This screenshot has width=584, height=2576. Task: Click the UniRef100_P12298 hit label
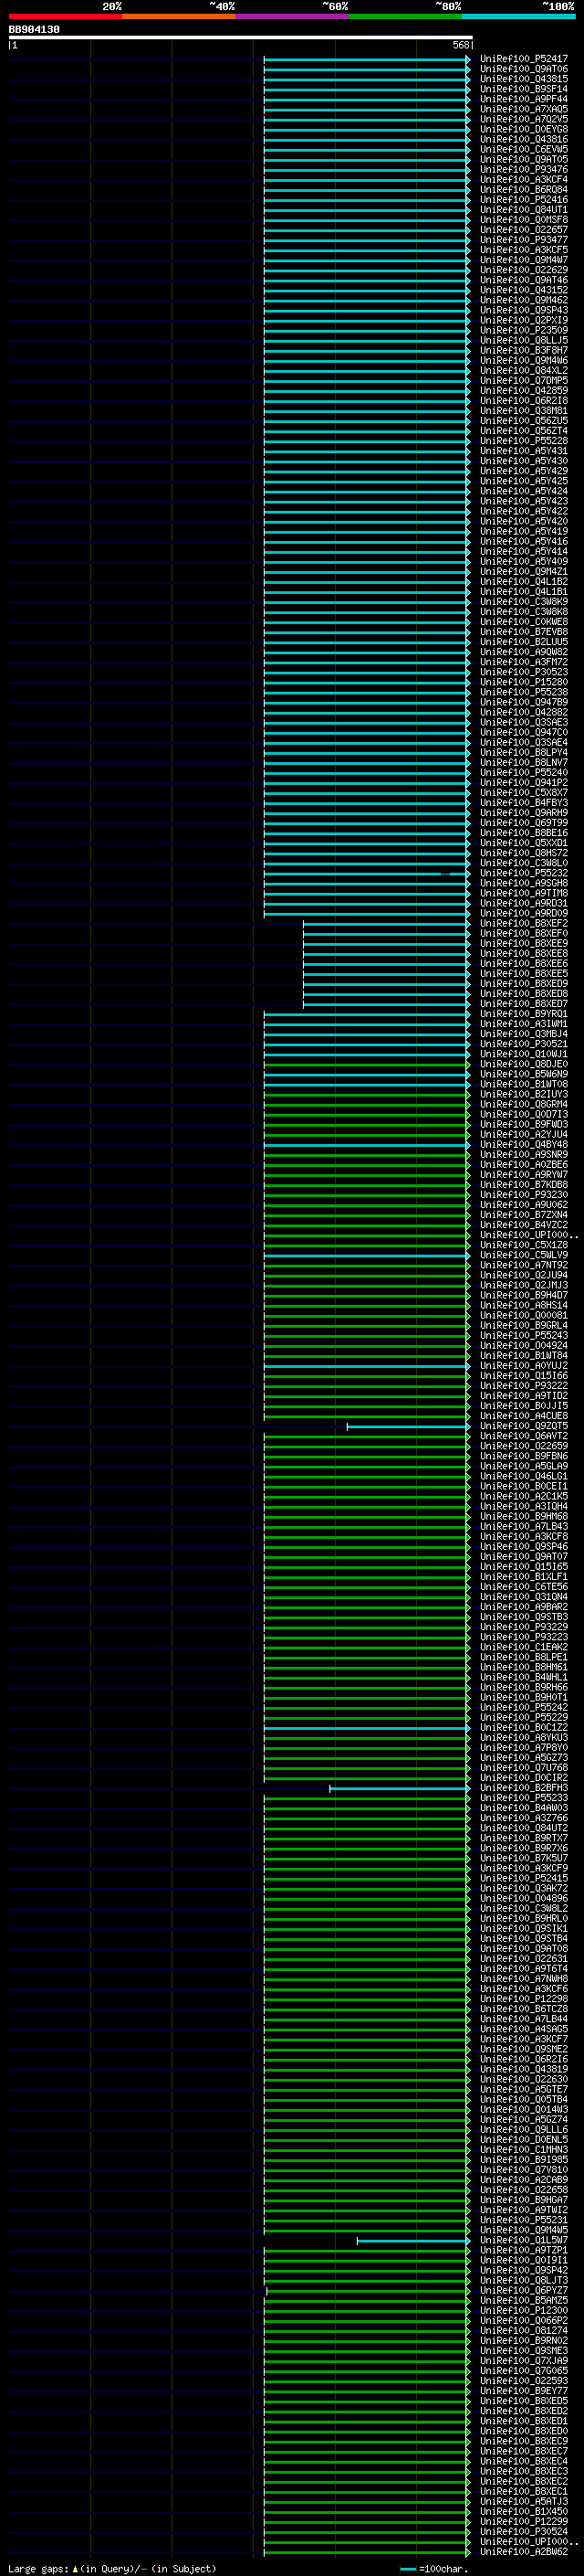coord(524,1999)
